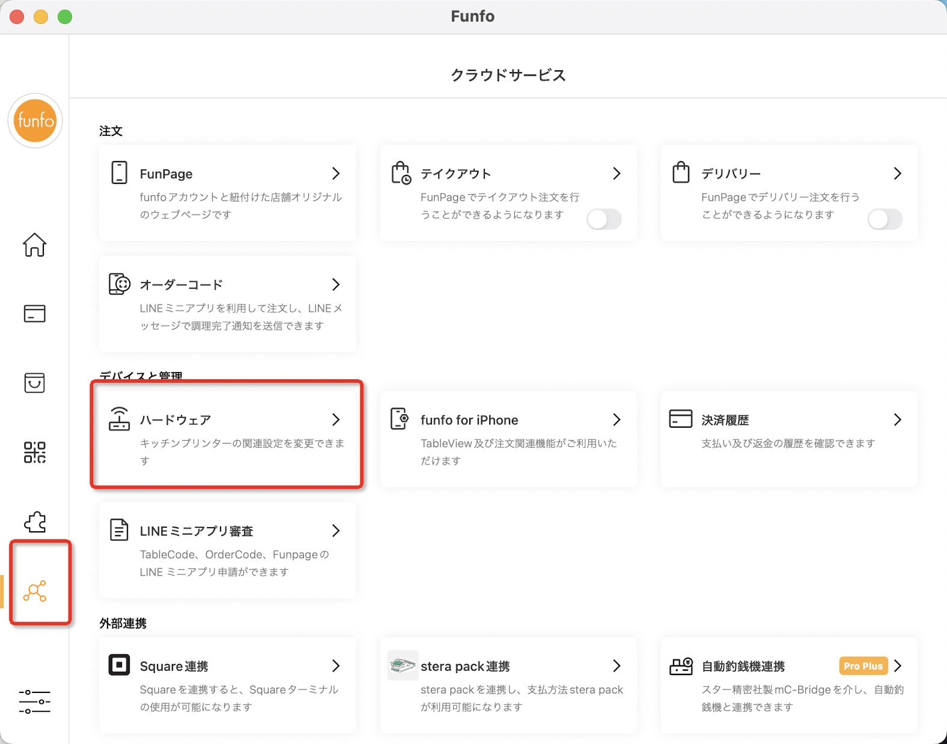The image size is (947, 744).
Task: Click the hardware router icon
Action: [x=119, y=419]
